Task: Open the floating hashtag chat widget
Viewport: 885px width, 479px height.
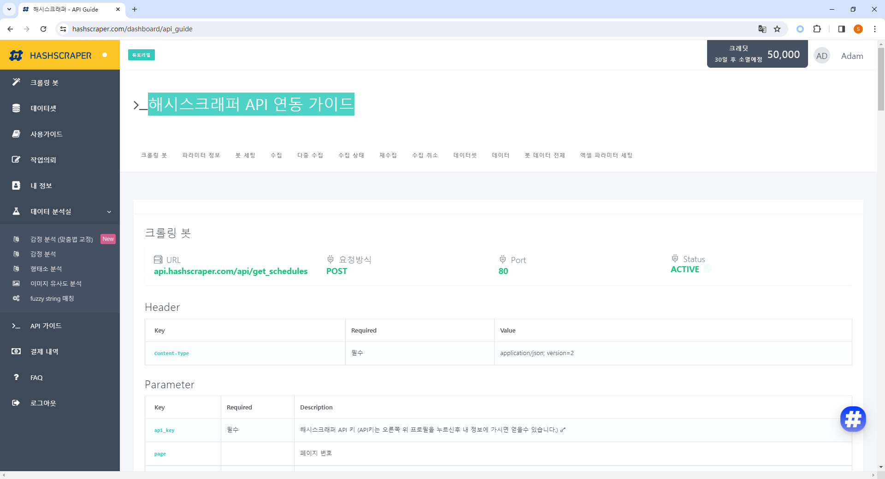Action: tap(853, 419)
